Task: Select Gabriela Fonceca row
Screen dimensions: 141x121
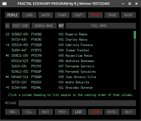Action: click(79, 45)
